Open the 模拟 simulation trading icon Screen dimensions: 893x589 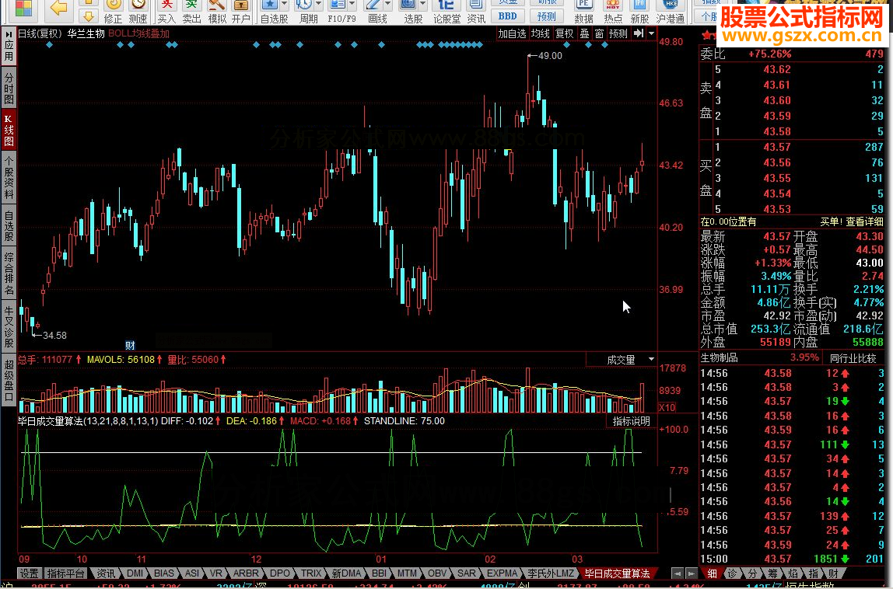click(216, 12)
